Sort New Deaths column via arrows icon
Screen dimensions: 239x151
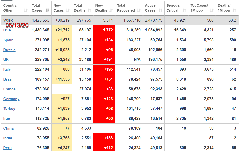point(111,11)
